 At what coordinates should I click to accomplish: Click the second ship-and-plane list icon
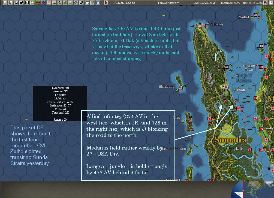click(22, 3)
